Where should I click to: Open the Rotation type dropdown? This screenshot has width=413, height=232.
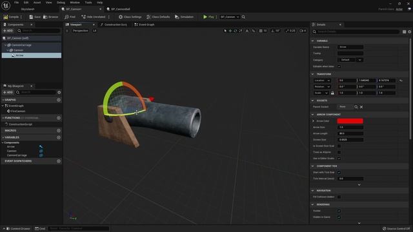pyautogui.click(x=322, y=87)
